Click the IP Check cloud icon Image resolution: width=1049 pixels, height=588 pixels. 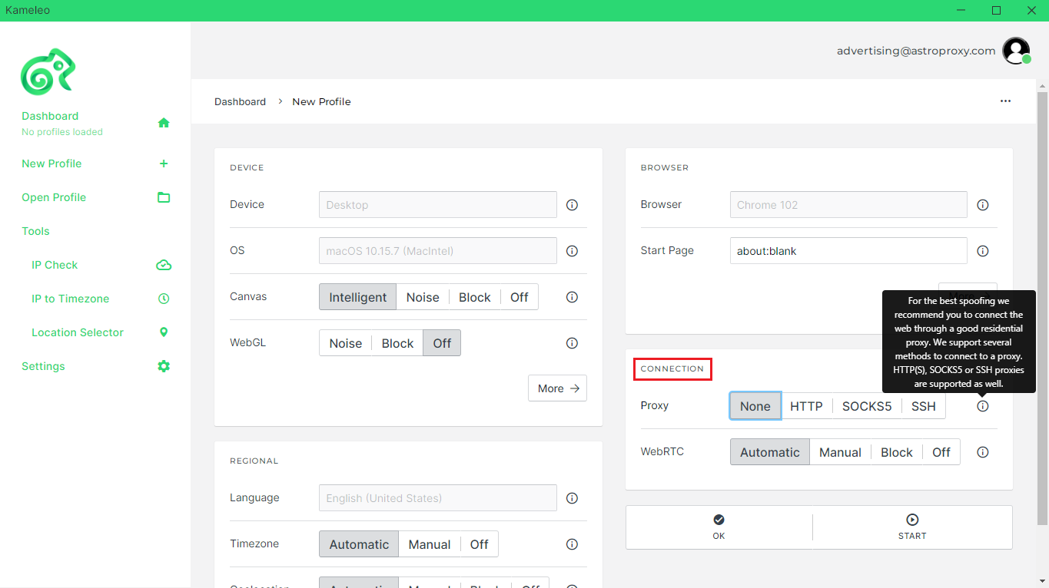tap(164, 265)
